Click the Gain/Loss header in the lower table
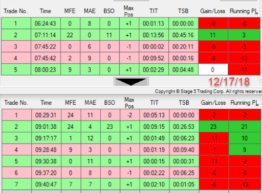 pyautogui.click(x=213, y=103)
